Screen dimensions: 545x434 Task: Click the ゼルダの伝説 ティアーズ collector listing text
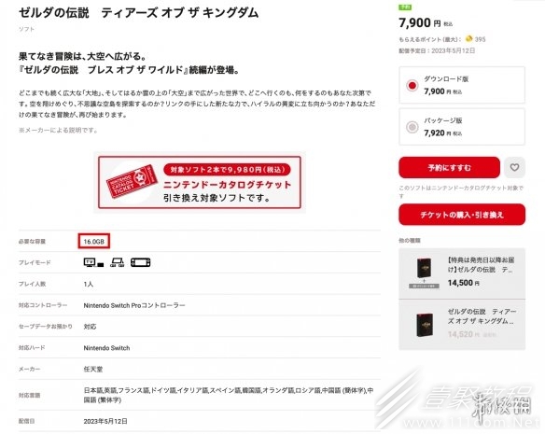tap(482, 316)
